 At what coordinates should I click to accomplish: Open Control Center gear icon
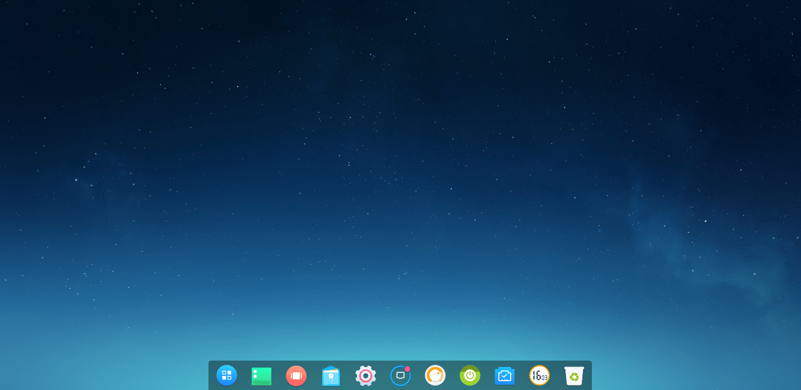click(x=366, y=375)
